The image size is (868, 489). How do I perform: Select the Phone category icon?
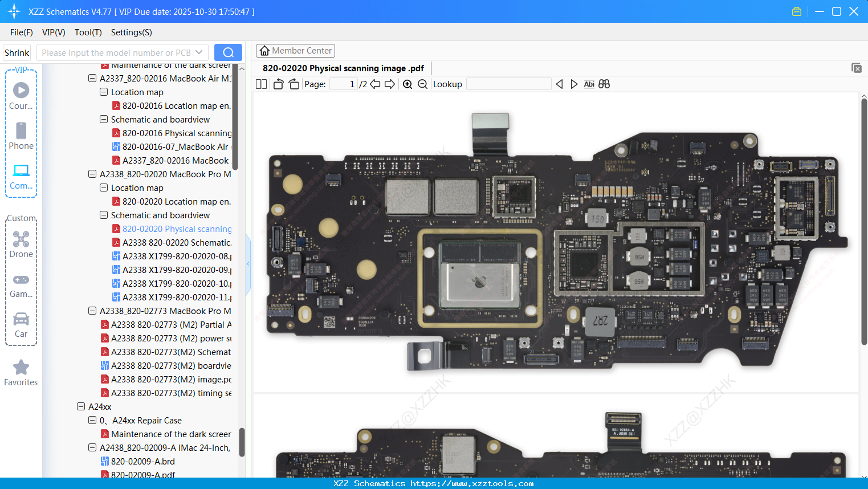(x=21, y=136)
